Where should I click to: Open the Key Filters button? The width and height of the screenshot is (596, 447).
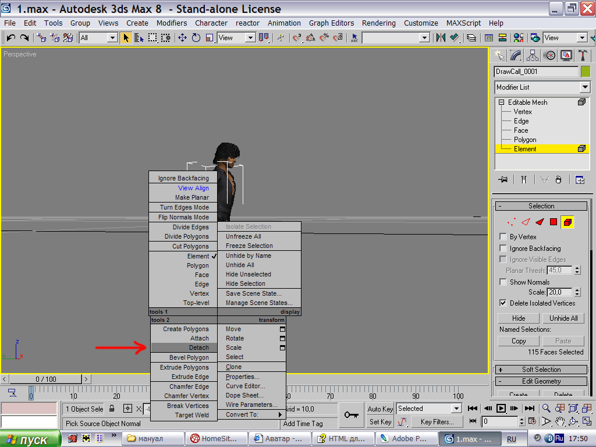(437, 422)
